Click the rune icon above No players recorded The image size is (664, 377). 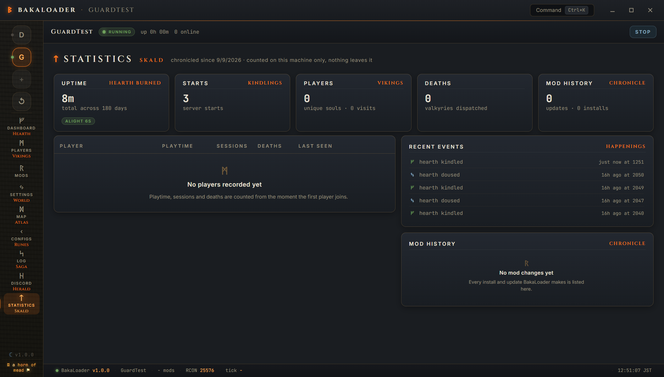(224, 171)
